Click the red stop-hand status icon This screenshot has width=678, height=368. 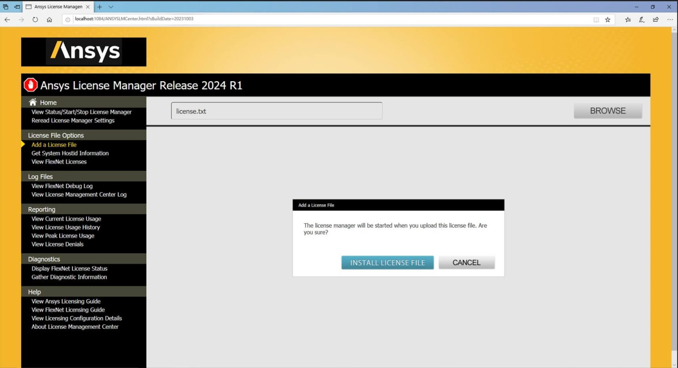click(30, 85)
